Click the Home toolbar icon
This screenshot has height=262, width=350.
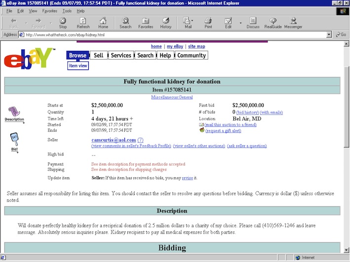pos(103,23)
